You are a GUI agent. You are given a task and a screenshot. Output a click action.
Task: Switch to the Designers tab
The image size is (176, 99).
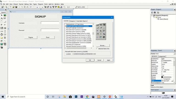(72, 21)
